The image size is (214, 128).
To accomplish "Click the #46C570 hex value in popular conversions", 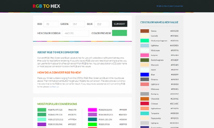I will tap(72, 110).
